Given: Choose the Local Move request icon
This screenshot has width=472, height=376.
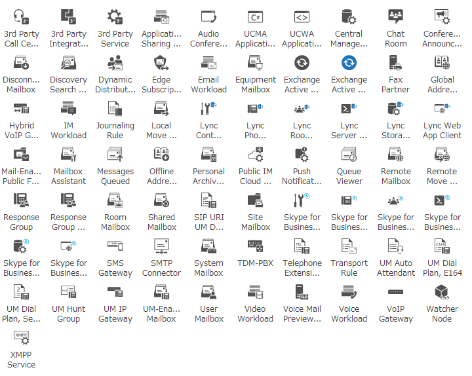Looking at the screenshot, I should pyautogui.click(x=162, y=109).
